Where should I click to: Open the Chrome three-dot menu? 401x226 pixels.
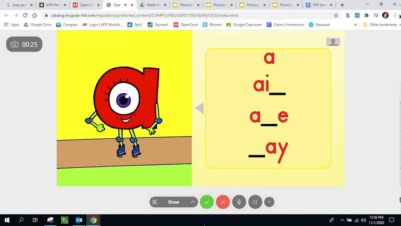(x=395, y=15)
